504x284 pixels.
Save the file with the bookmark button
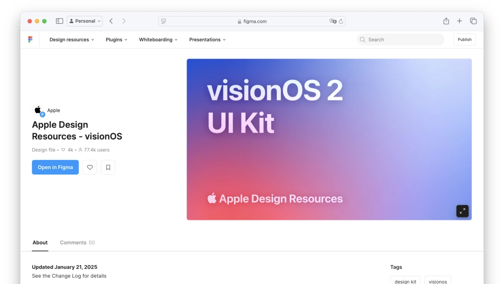pos(108,167)
